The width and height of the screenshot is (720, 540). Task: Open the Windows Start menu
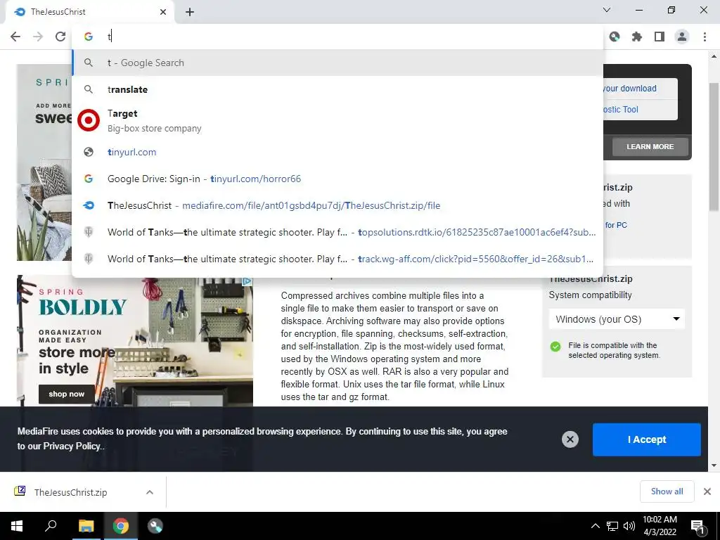tap(17, 526)
